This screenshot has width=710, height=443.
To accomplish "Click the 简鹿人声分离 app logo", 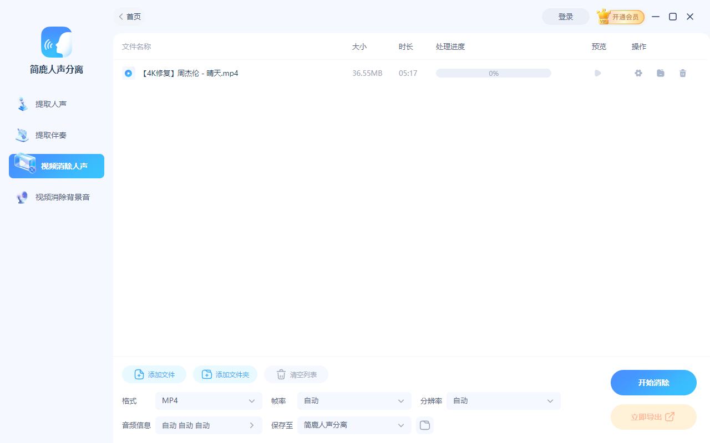I will pos(56,42).
